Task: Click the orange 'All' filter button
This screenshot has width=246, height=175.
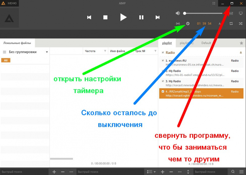Action: tap(6, 60)
